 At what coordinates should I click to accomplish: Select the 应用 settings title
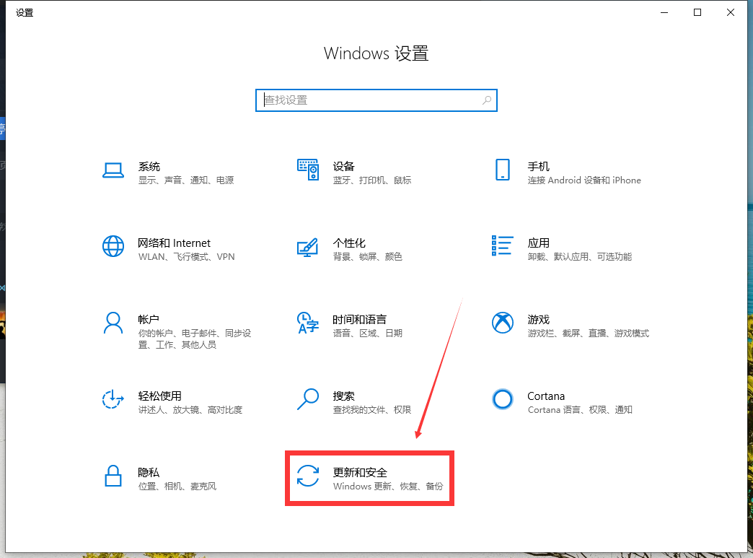[x=538, y=243]
